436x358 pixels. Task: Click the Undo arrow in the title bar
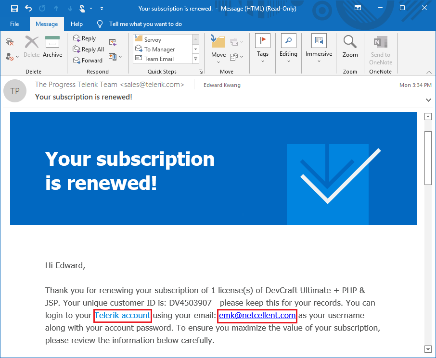[x=28, y=8]
